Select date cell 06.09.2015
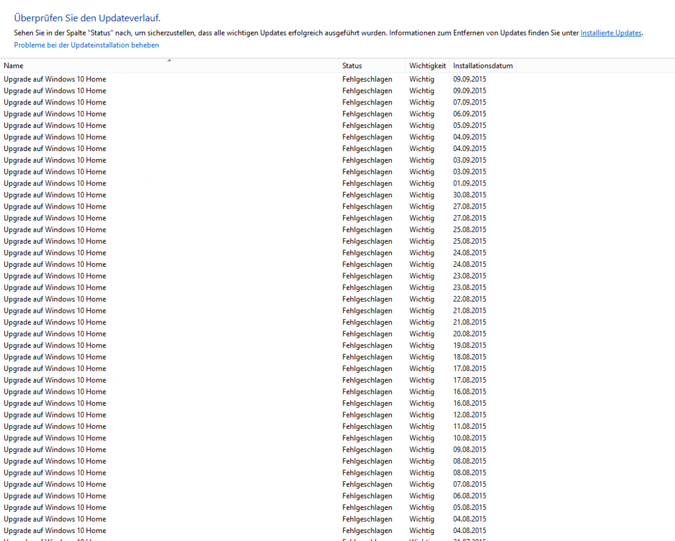 click(x=469, y=114)
